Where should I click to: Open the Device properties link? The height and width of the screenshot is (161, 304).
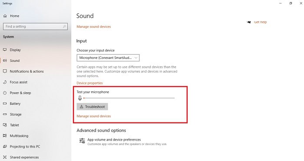pyautogui.click(x=89, y=83)
